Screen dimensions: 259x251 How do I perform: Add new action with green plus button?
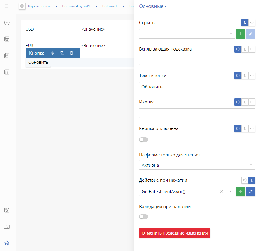[241, 191]
